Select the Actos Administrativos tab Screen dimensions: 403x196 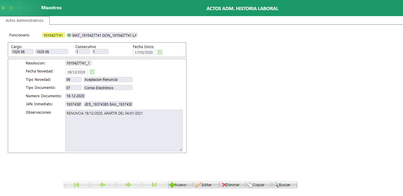[x=25, y=21]
